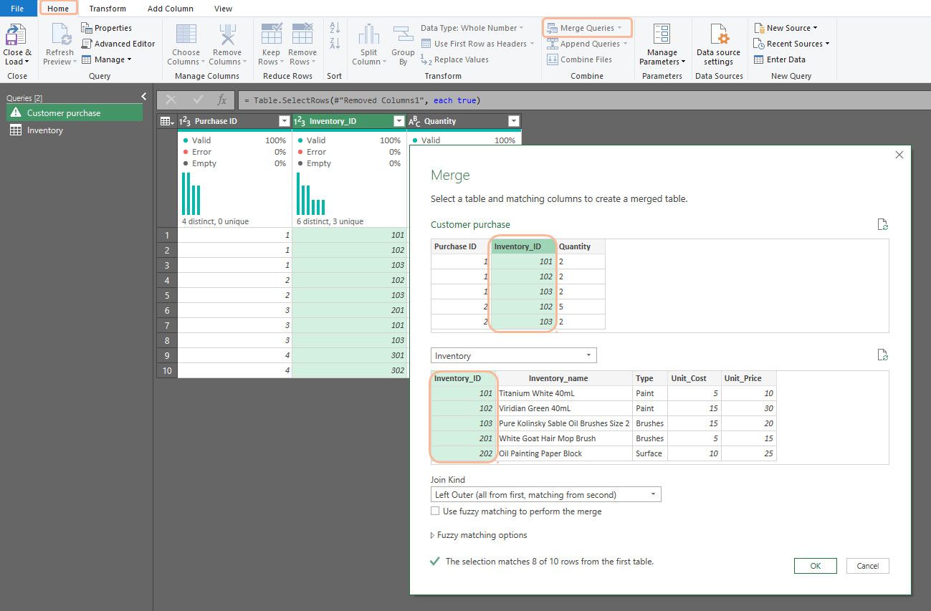Click Enter Data
Screen dimensions: 931x611
(780, 59)
